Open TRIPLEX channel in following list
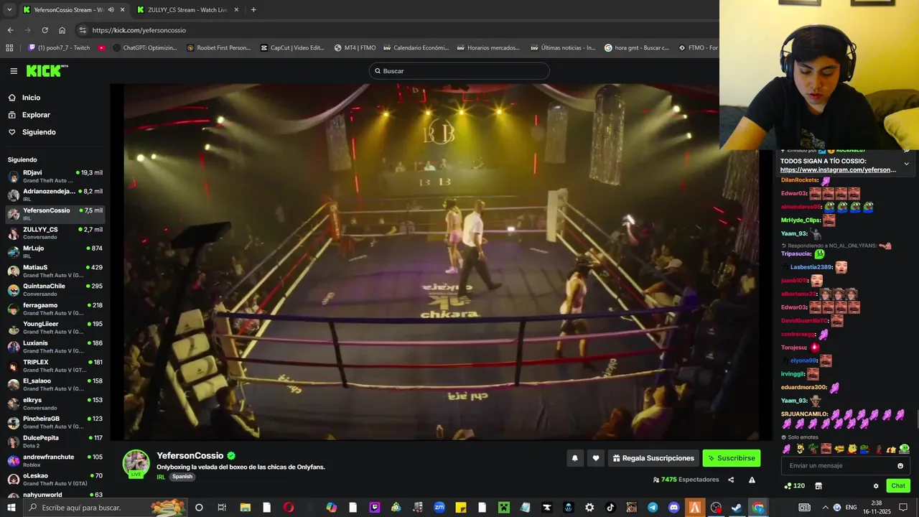 [x=55, y=365]
